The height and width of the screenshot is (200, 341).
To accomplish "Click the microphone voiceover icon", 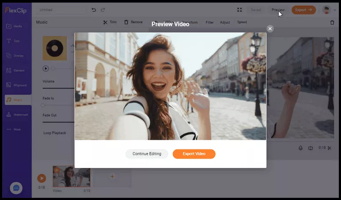I will [300, 148].
